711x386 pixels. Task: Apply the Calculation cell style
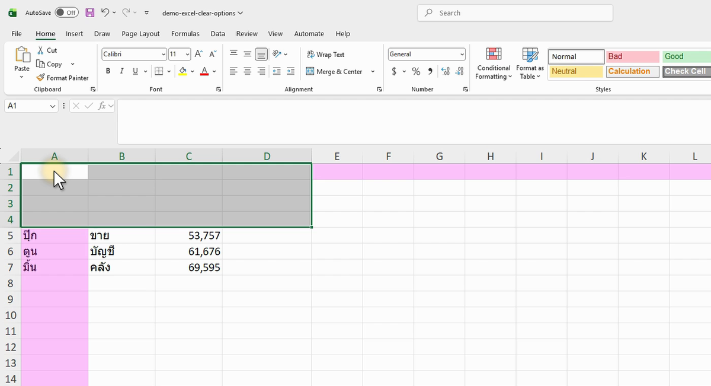click(632, 71)
